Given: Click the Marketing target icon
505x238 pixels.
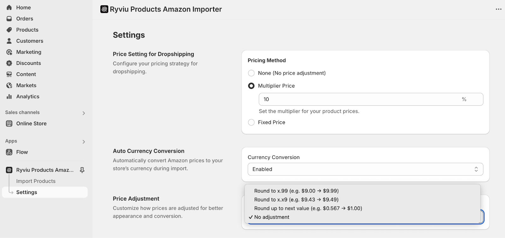Looking at the screenshot, I should click(x=9, y=52).
